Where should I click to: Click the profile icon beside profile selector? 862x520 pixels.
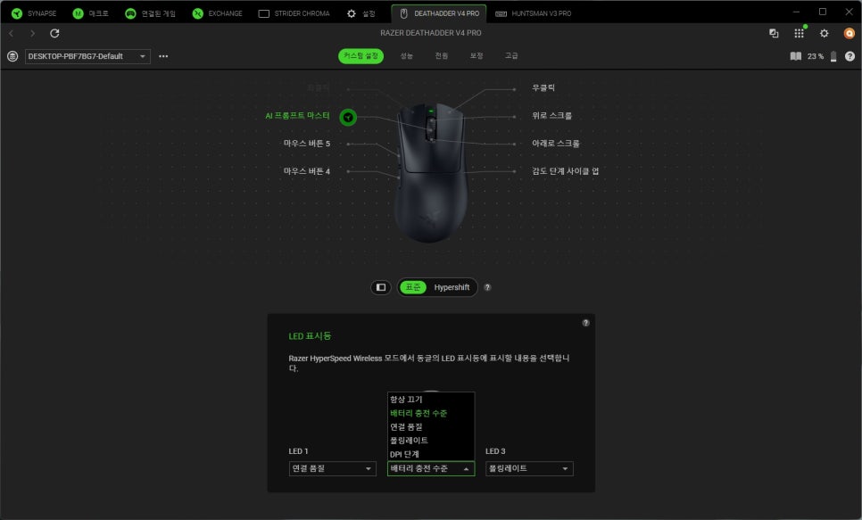(x=12, y=56)
